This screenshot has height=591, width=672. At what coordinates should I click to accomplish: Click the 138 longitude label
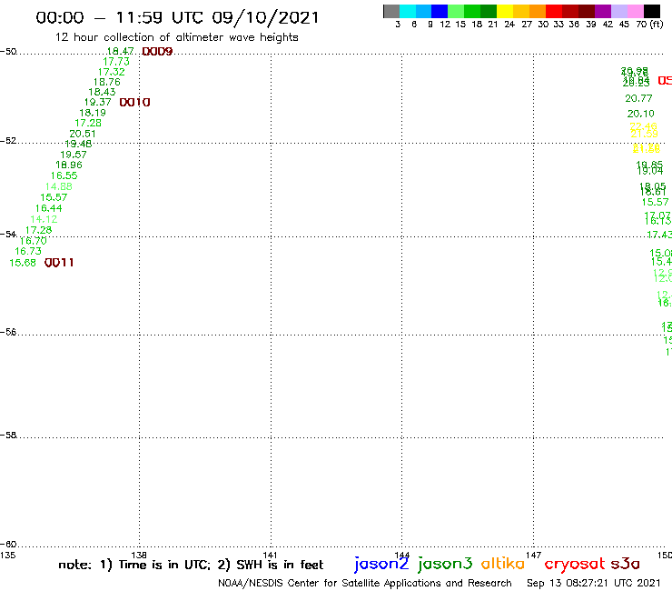point(139,555)
